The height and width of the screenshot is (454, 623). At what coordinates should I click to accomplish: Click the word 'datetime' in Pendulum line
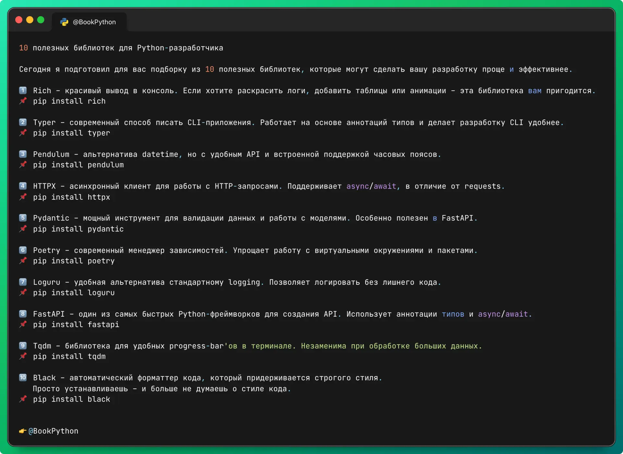coord(160,154)
